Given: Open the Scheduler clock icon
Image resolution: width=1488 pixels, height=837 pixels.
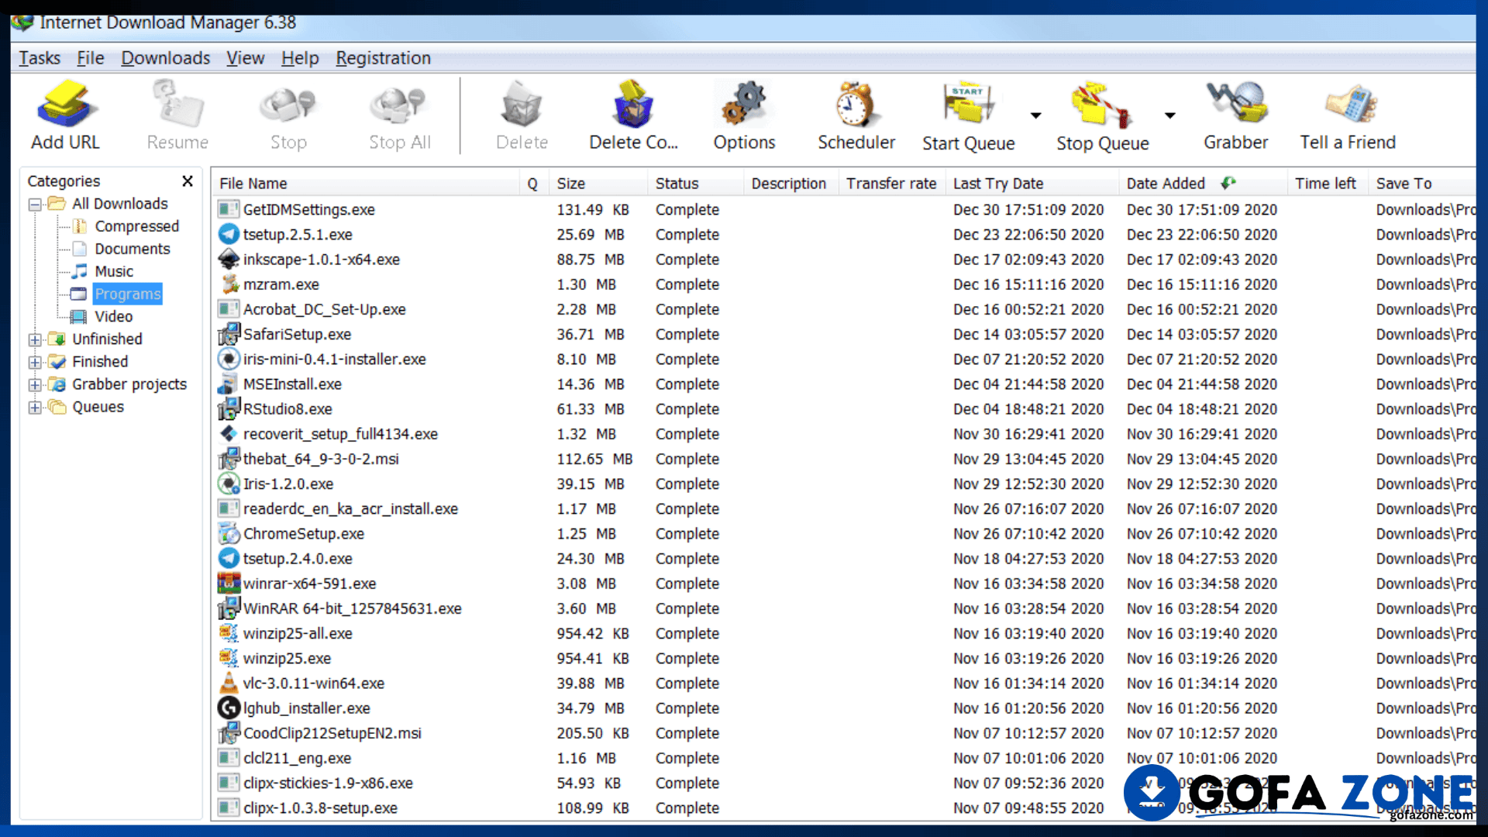Looking at the screenshot, I should (856, 105).
